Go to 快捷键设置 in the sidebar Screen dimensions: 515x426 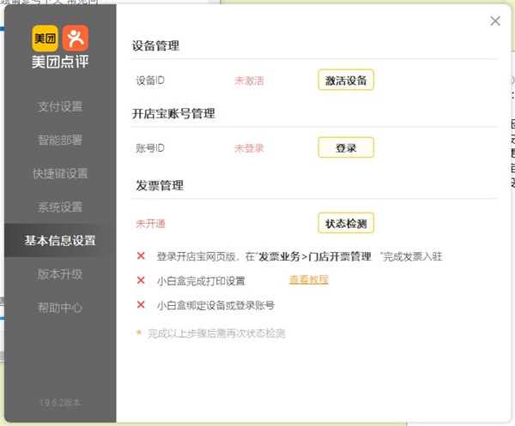[x=60, y=174]
